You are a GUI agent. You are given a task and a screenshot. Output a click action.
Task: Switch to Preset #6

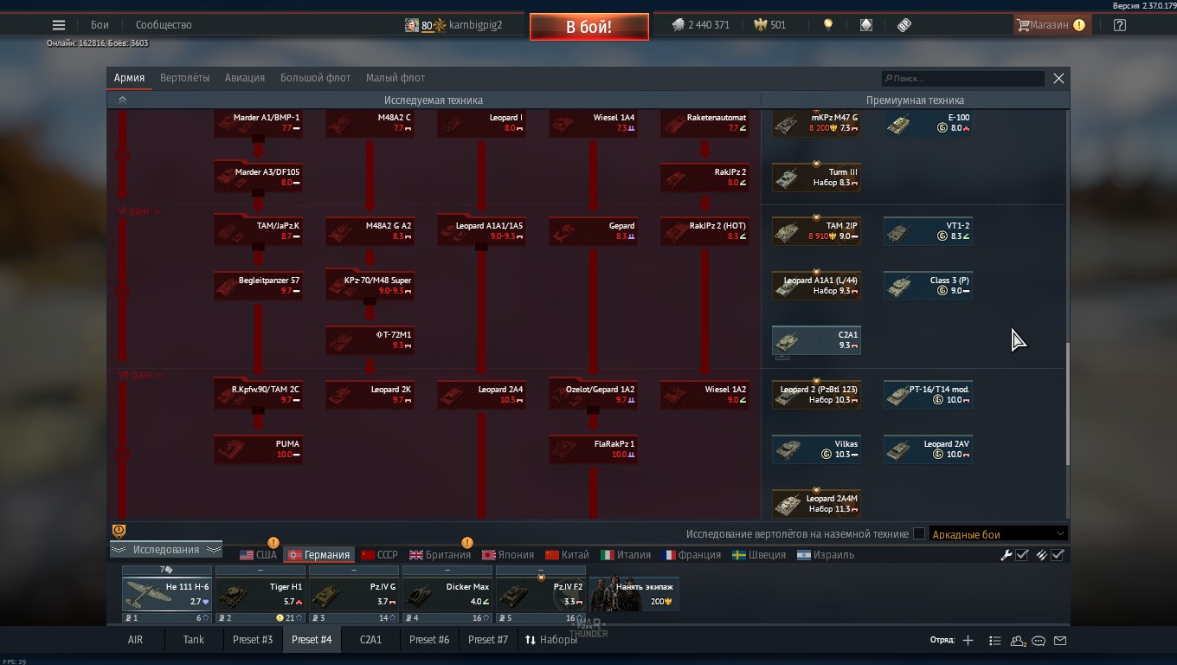(429, 640)
